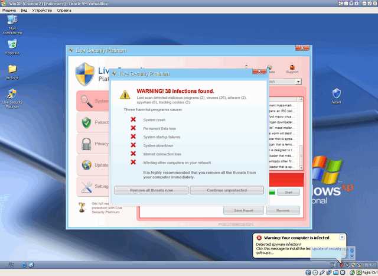The width and height of the screenshot is (378, 276).
Task: Close the warning popup dialog
Action: [259, 72]
